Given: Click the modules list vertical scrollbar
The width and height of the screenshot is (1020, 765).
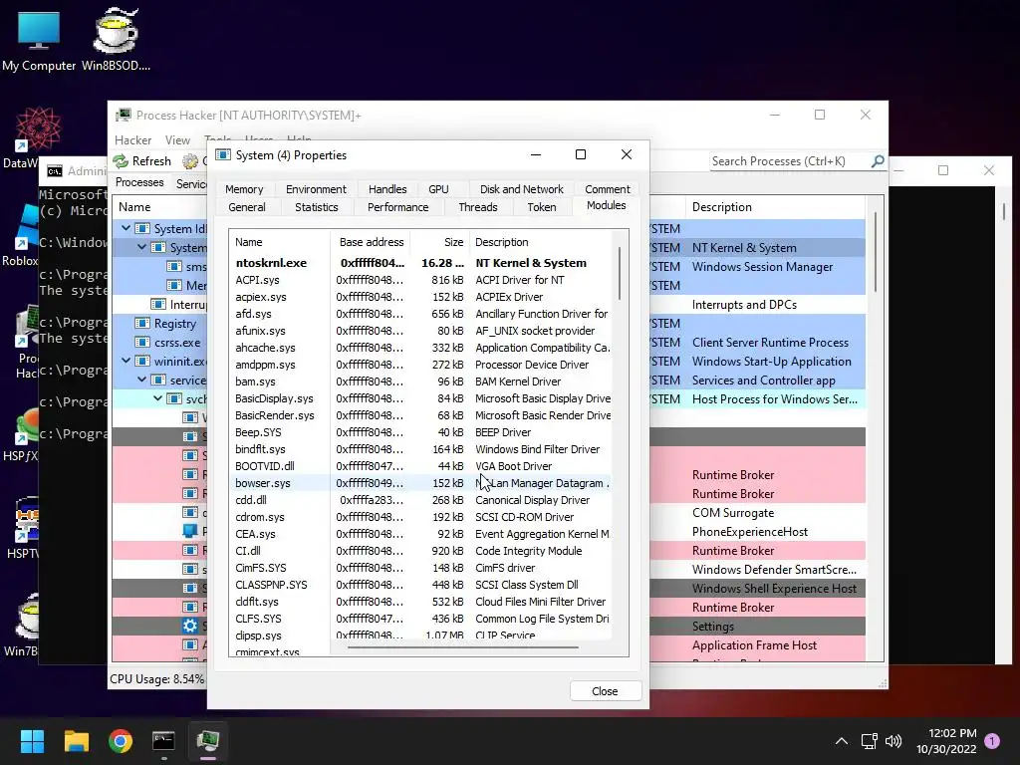Looking at the screenshot, I should [620, 273].
